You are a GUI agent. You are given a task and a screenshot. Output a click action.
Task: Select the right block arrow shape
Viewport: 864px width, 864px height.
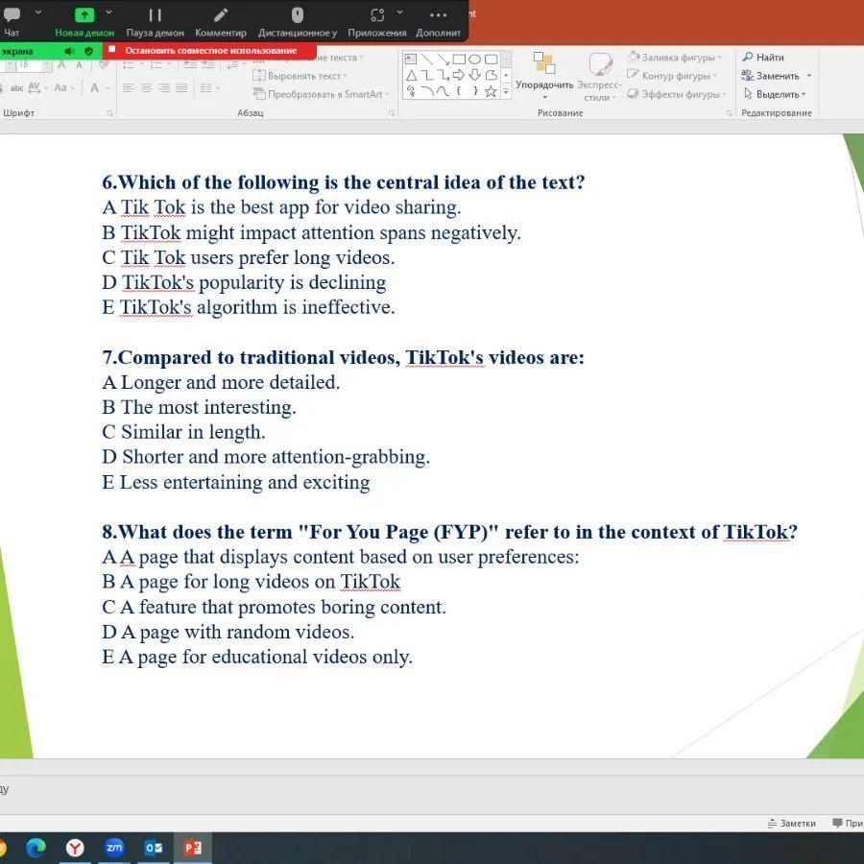pos(459,75)
